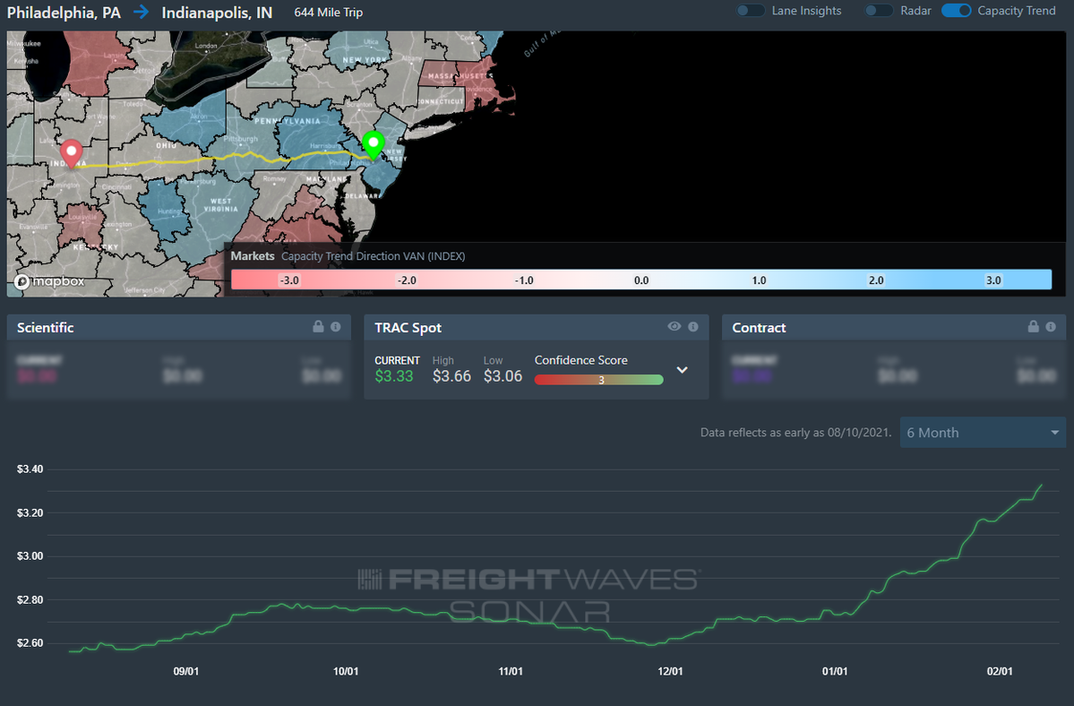Image resolution: width=1074 pixels, height=706 pixels.
Task: Expand the TRAC Spot details chevron
Action: pyautogui.click(x=683, y=370)
